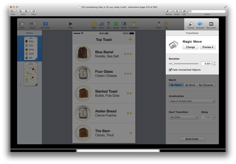Select the By Character match option

[206, 85]
